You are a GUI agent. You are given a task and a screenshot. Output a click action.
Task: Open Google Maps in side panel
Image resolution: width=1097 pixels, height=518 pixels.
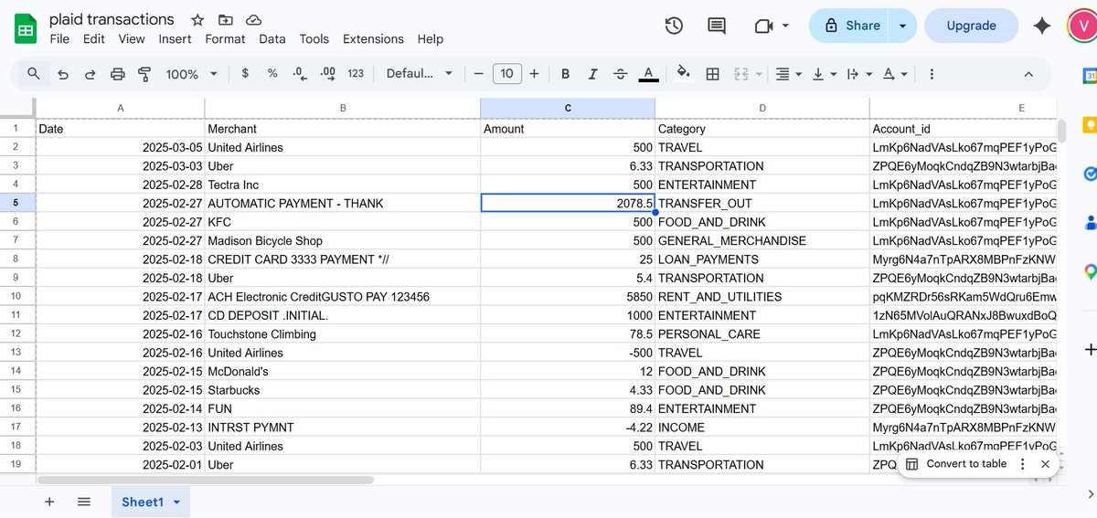(1090, 270)
